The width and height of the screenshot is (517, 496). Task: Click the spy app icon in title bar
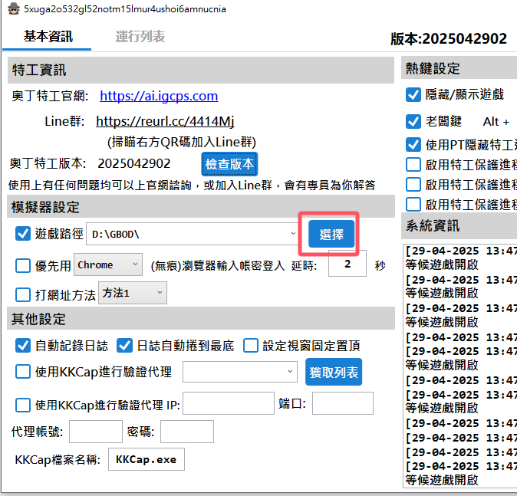[x=13, y=9]
